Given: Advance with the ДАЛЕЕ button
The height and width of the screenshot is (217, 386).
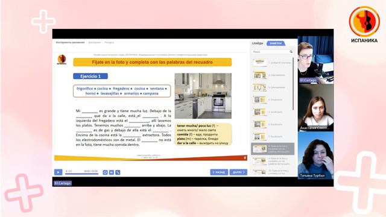Looking at the screenshot, I should pos(238,172).
